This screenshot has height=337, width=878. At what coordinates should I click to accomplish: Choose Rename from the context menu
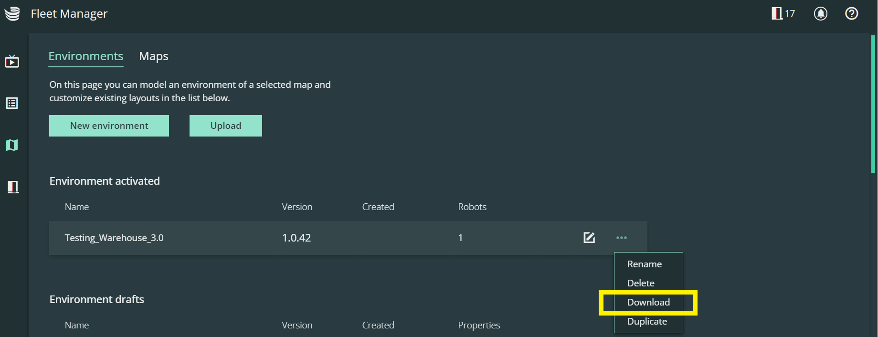click(645, 264)
